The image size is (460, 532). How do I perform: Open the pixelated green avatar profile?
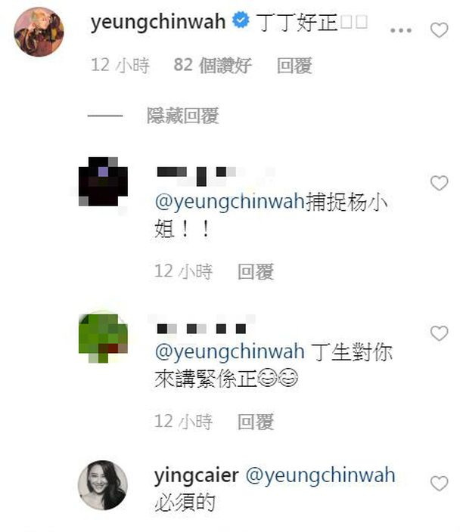click(x=103, y=339)
